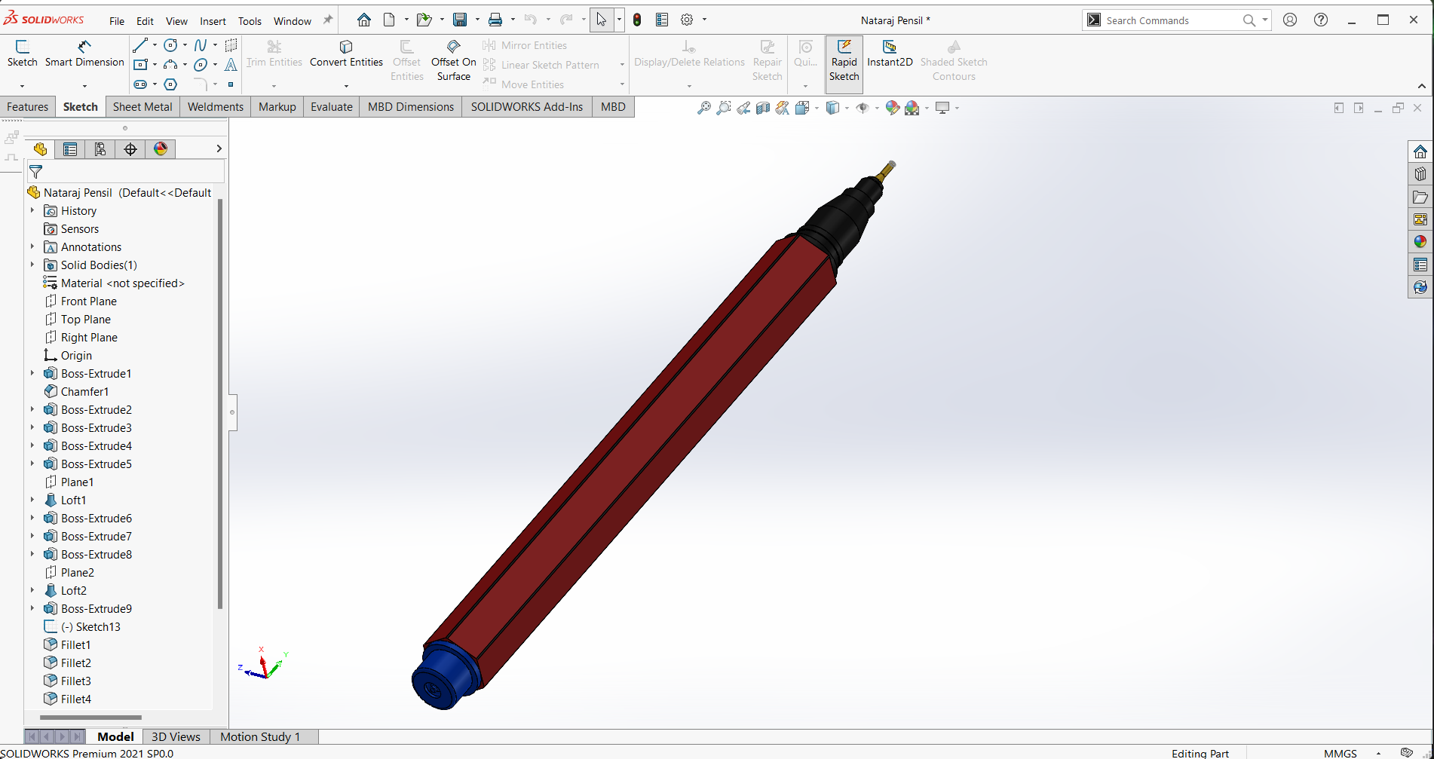Switch to the Motion Study 1 tab
This screenshot has width=1434, height=759.
(260, 736)
